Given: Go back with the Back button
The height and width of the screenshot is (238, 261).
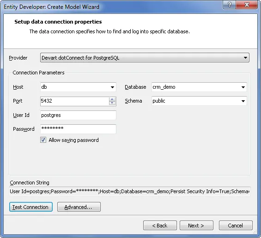Looking at the screenshot, I should (160, 226).
